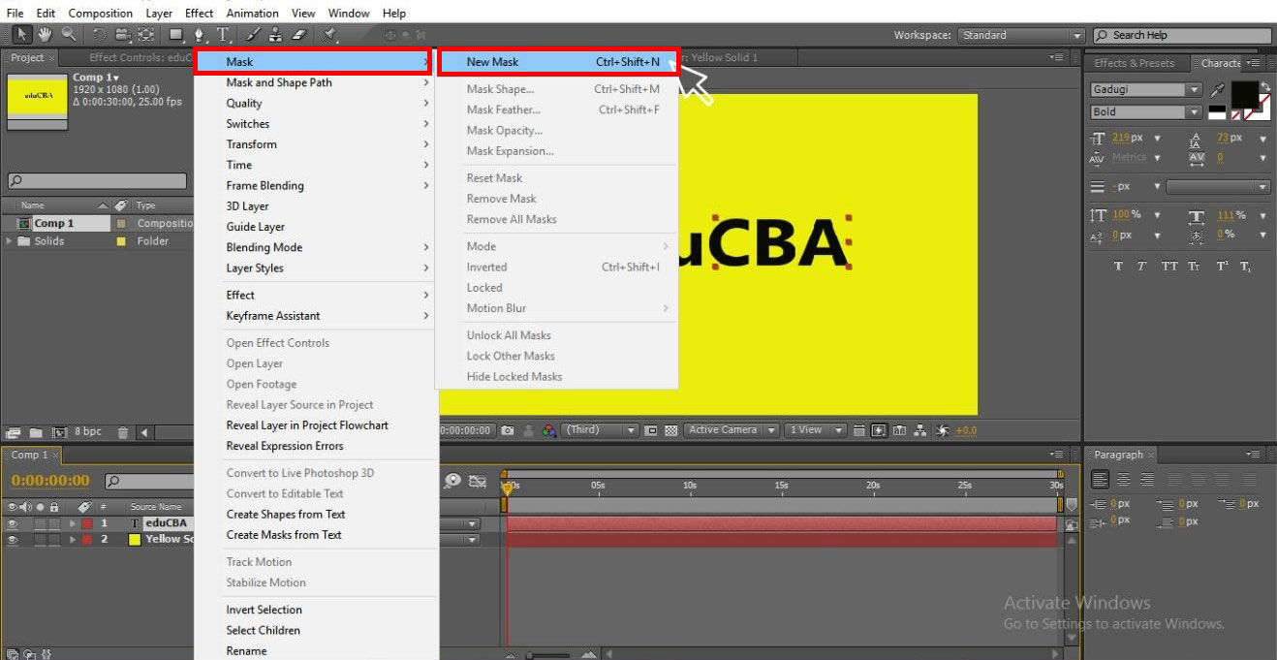Hide the Yellow Solid layer eye
This screenshot has width=1277, height=660.
click(x=13, y=539)
